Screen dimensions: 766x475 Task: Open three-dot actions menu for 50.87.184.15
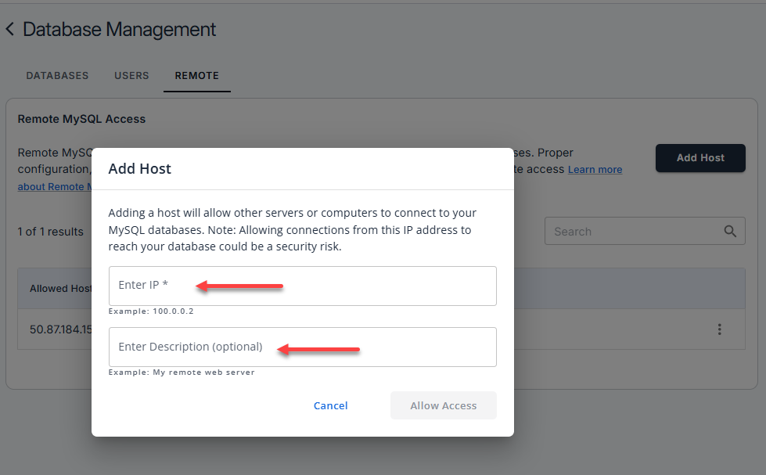(719, 329)
